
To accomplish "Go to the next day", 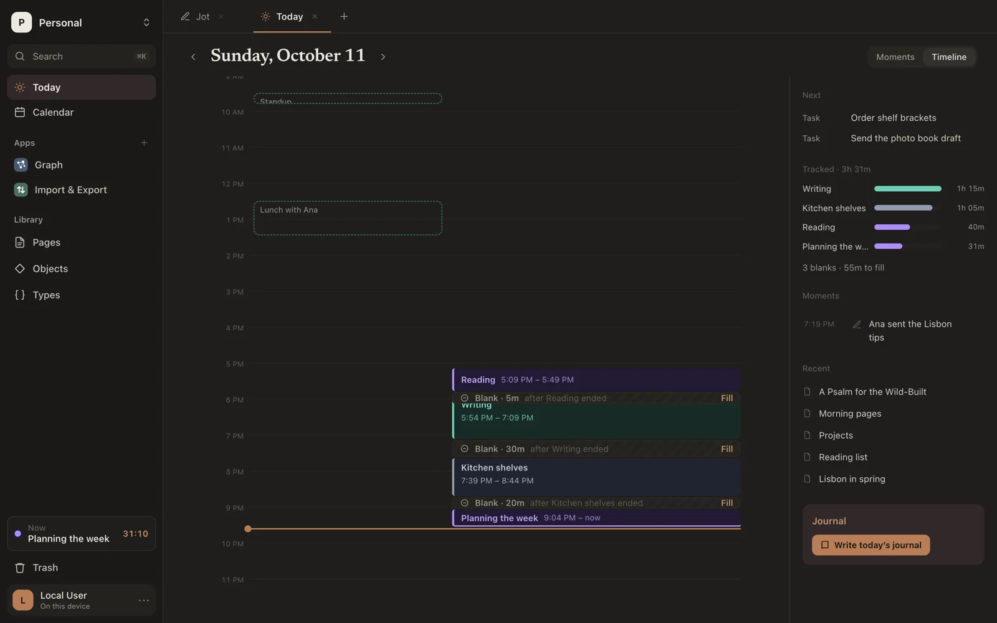I will tap(383, 57).
